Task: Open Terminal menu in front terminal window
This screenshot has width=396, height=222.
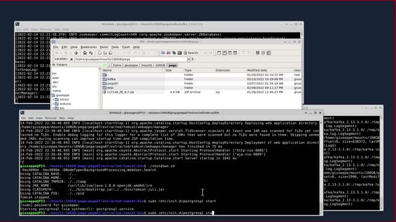Action: tap(51, 118)
